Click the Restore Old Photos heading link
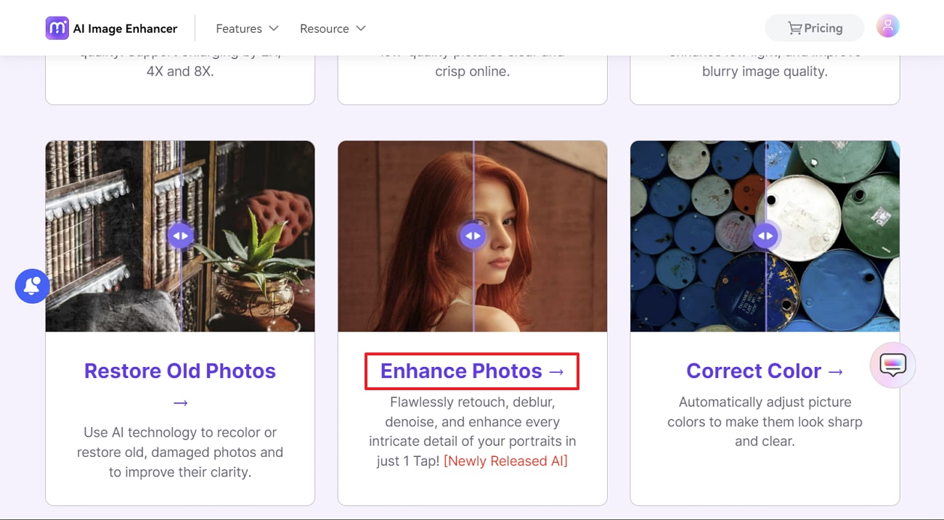 click(180, 371)
